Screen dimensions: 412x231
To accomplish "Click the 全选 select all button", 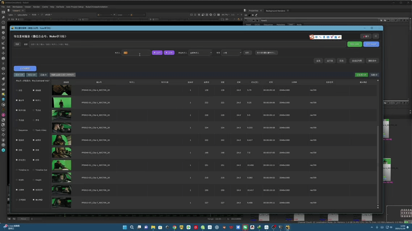I will pos(319,61).
